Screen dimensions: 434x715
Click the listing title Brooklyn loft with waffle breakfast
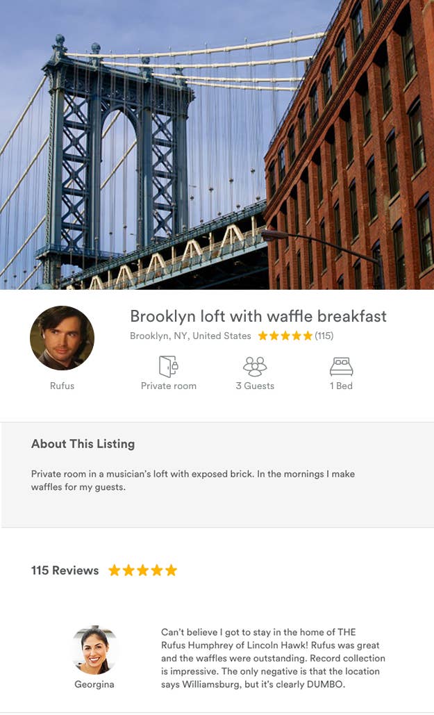[258, 316]
